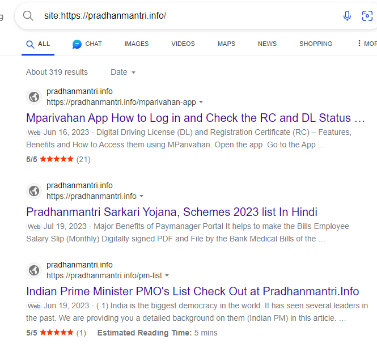This screenshot has width=377, height=344.
Task: Click globe favicon of Mparivahan result
Action: pyautogui.click(x=34, y=97)
